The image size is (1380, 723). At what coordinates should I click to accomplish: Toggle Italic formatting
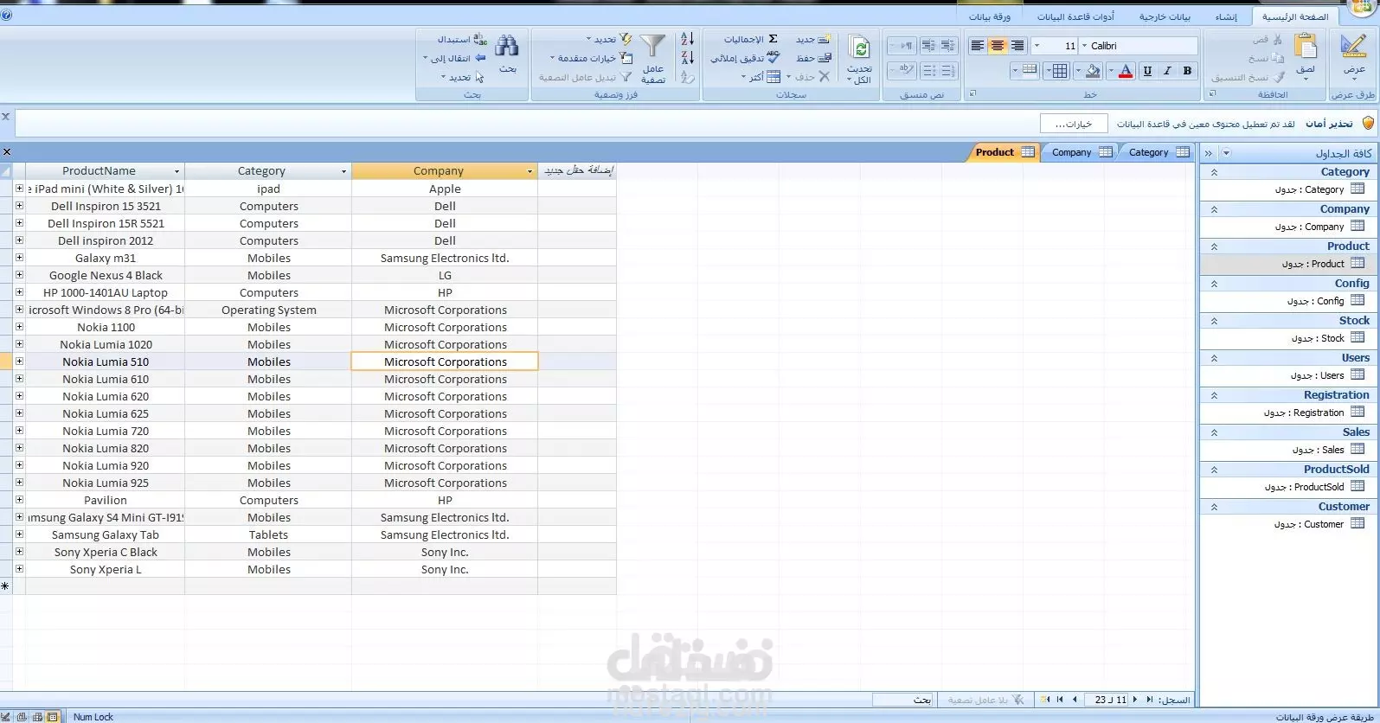point(1167,71)
